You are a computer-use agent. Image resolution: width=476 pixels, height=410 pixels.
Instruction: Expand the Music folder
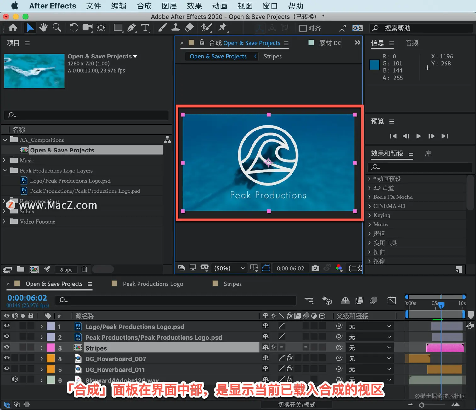coord(4,160)
